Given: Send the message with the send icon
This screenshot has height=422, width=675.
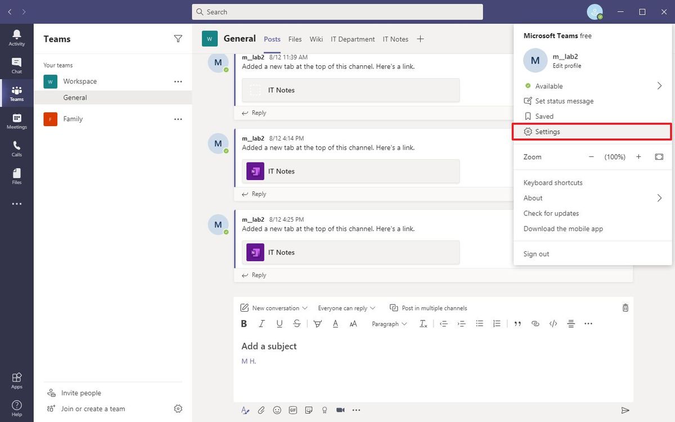Looking at the screenshot, I should pyautogui.click(x=625, y=410).
